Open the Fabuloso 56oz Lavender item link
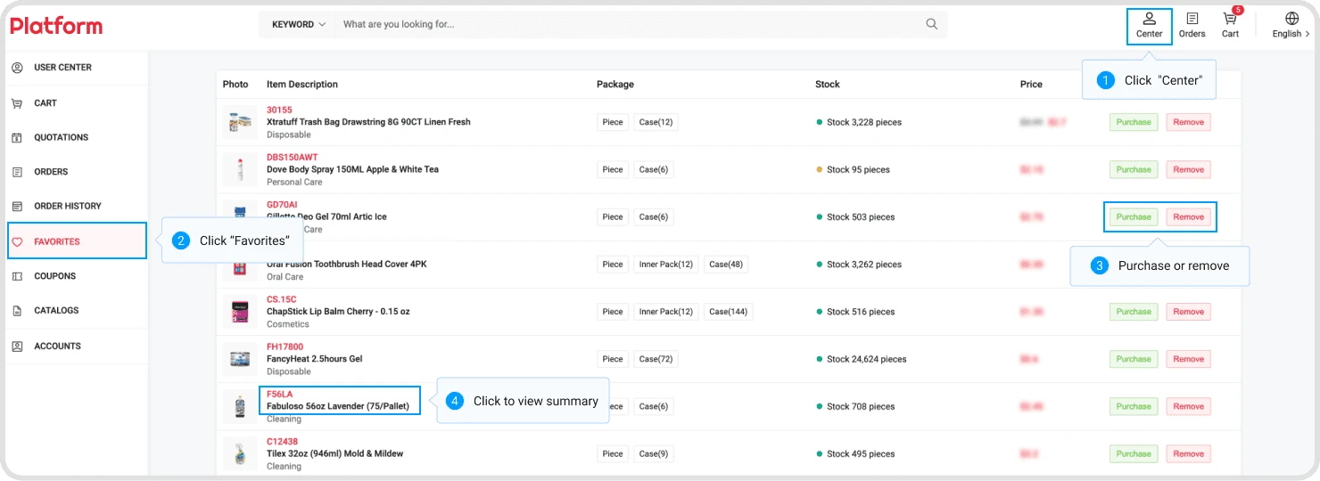Screen dimensions: 1320x481 [338, 406]
